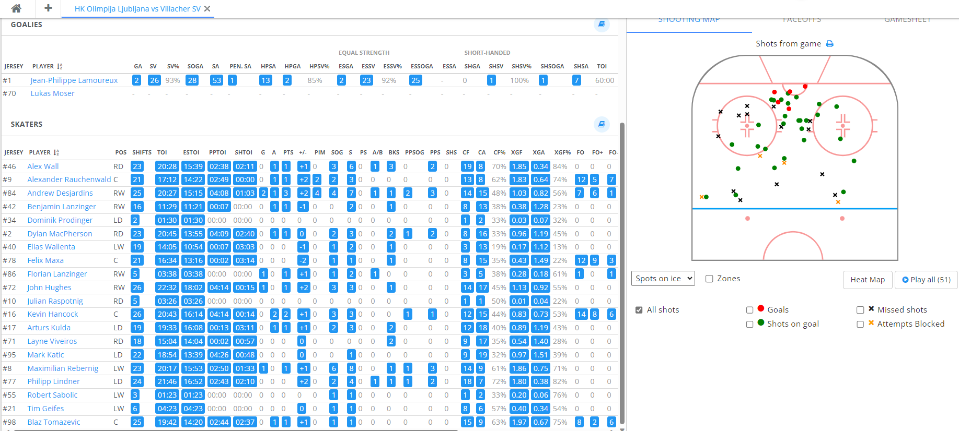Open a new tab with the plus icon

[x=48, y=8]
